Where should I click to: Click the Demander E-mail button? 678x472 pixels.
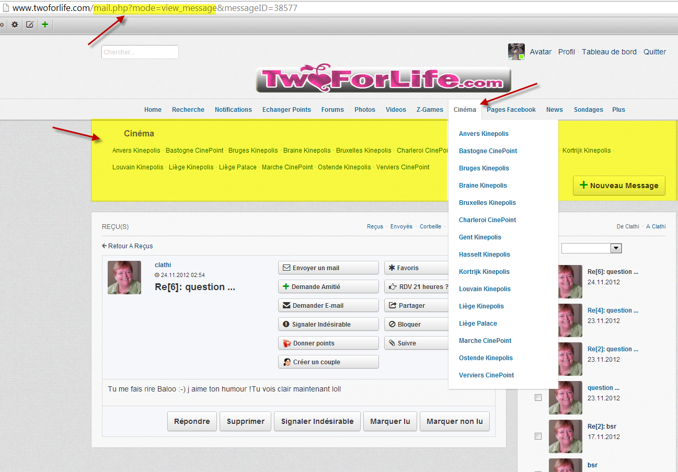click(328, 306)
